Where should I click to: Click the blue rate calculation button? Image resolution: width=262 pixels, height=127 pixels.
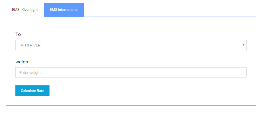click(32, 91)
